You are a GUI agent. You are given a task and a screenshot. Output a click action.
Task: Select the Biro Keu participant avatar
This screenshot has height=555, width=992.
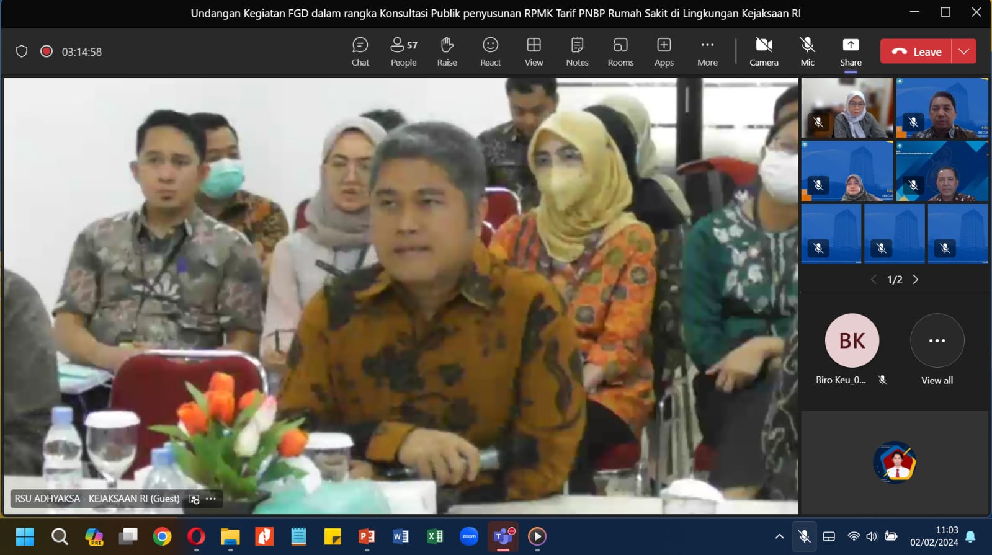852,340
